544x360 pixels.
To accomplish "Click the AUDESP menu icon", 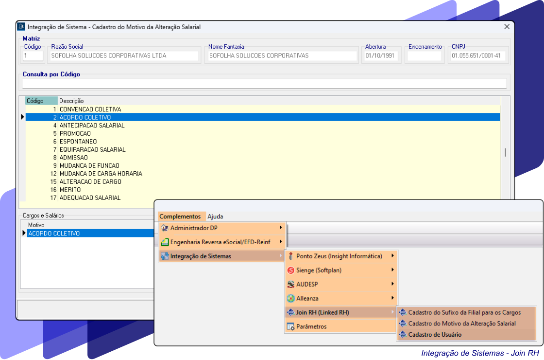I will tap(290, 284).
